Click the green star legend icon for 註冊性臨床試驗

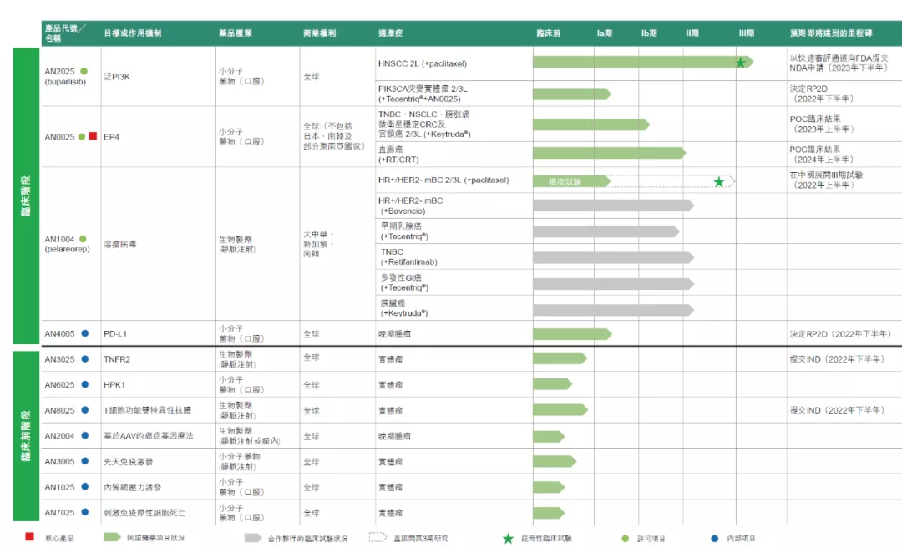pos(508,538)
